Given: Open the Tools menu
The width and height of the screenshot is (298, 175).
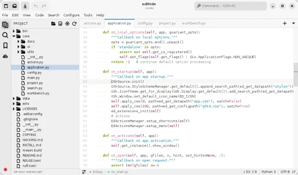Looking at the screenshot, I should pyautogui.click(x=88, y=15).
